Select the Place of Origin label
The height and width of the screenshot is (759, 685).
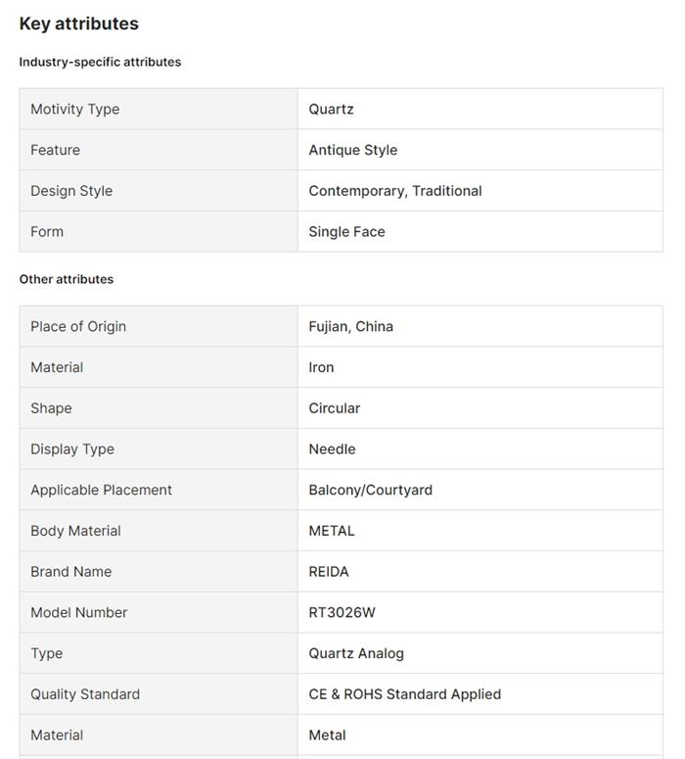tap(78, 326)
